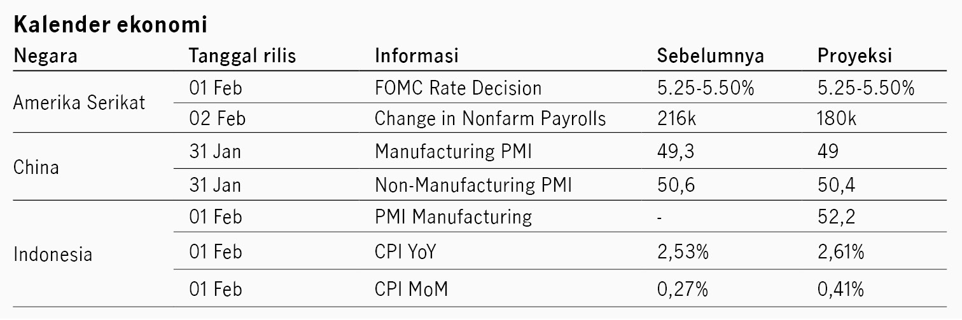
Task: Select the Non-Manufacturing PMI row label
Action: coord(473,185)
